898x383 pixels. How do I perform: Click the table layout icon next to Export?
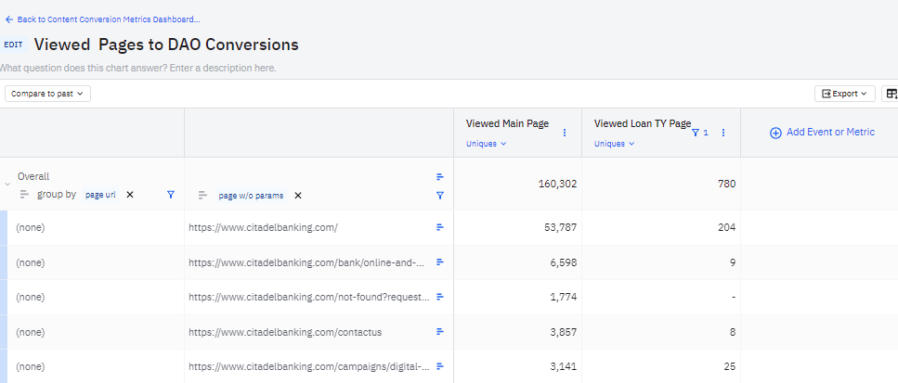coord(891,94)
